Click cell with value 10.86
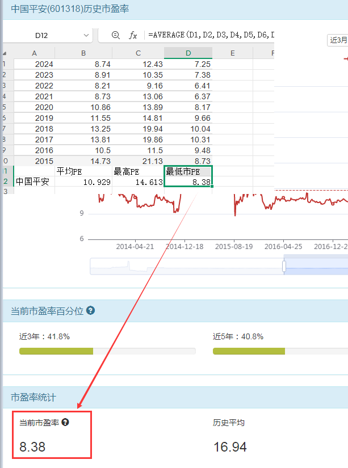This screenshot has width=348, height=468. (83, 107)
